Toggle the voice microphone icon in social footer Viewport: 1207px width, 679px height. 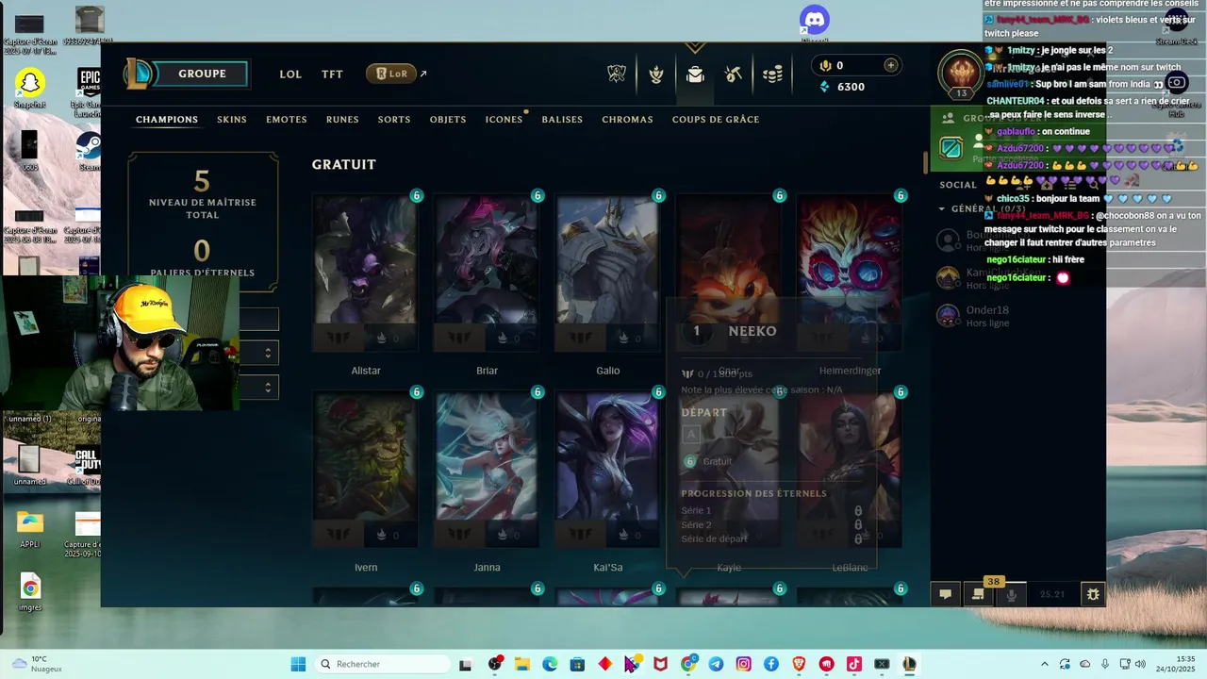pyautogui.click(x=1012, y=594)
